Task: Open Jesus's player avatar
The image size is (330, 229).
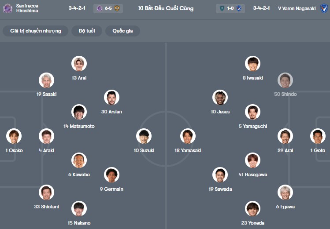Action: [x=220, y=98]
